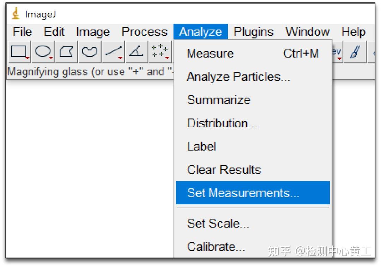Image resolution: width=381 pixels, height=267 pixels.
Task: Open the Help menu
Action: pyautogui.click(x=353, y=32)
